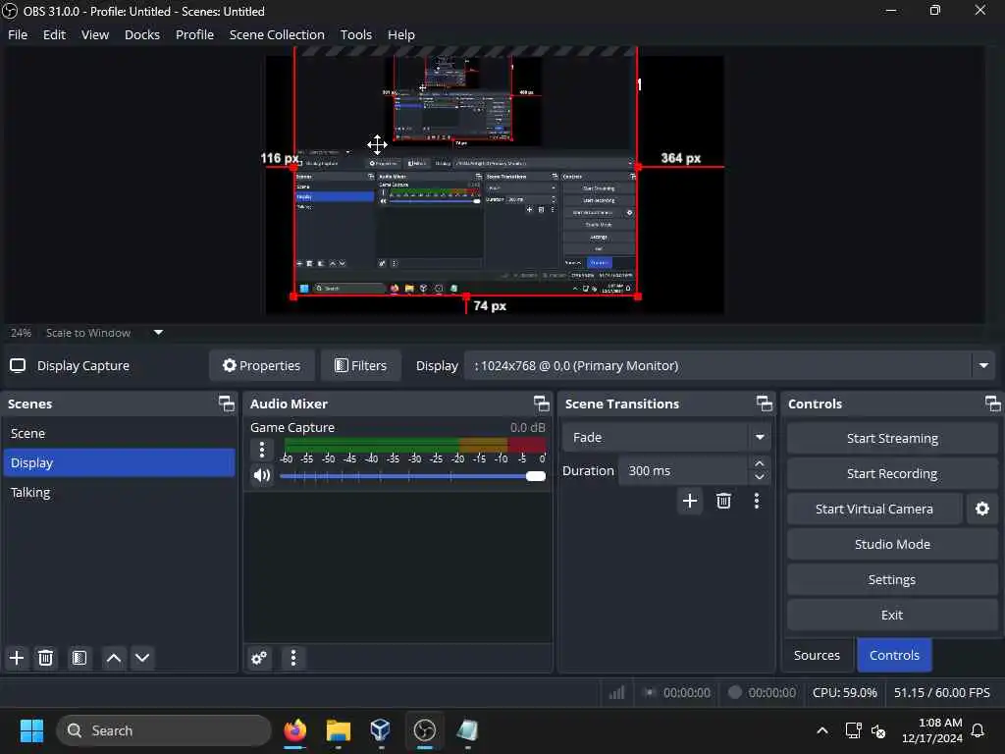Image resolution: width=1005 pixels, height=754 pixels.
Task: Click the Duration 300 ms field
Action: [683, 470]
